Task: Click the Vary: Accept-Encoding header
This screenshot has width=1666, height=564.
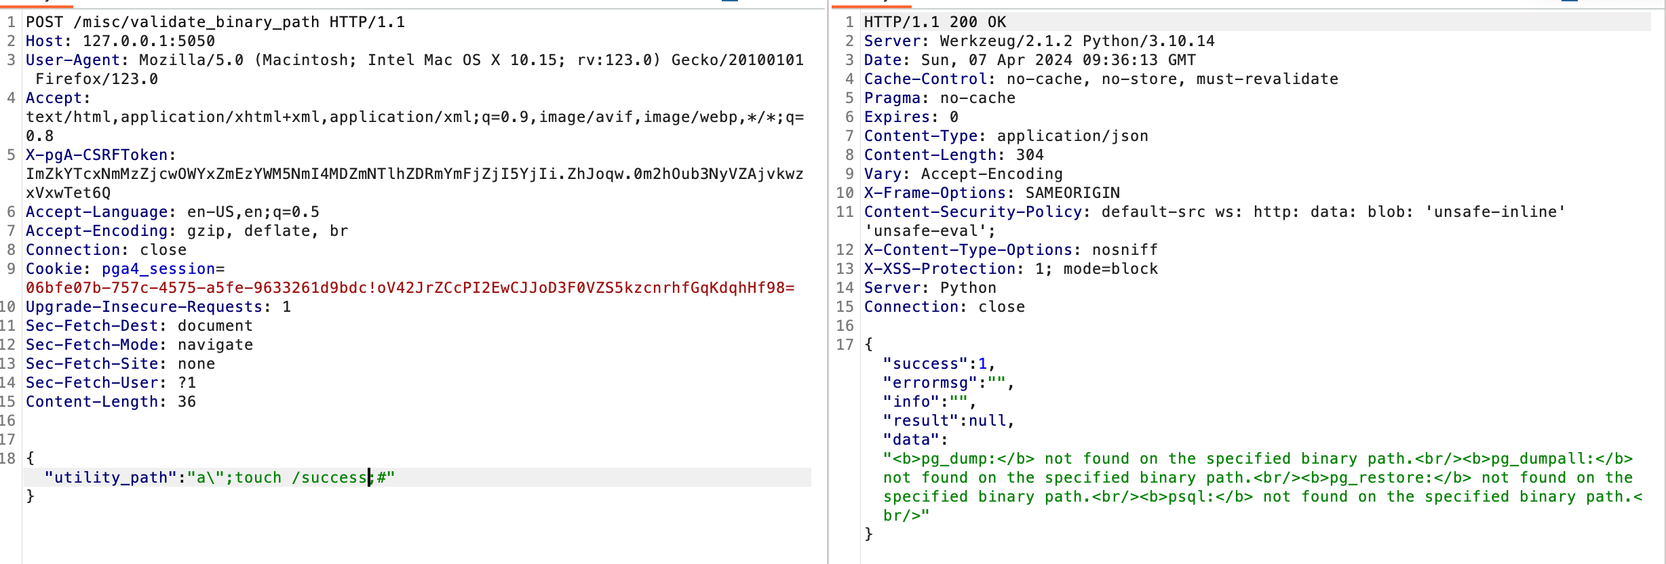Action: (963, 174)
